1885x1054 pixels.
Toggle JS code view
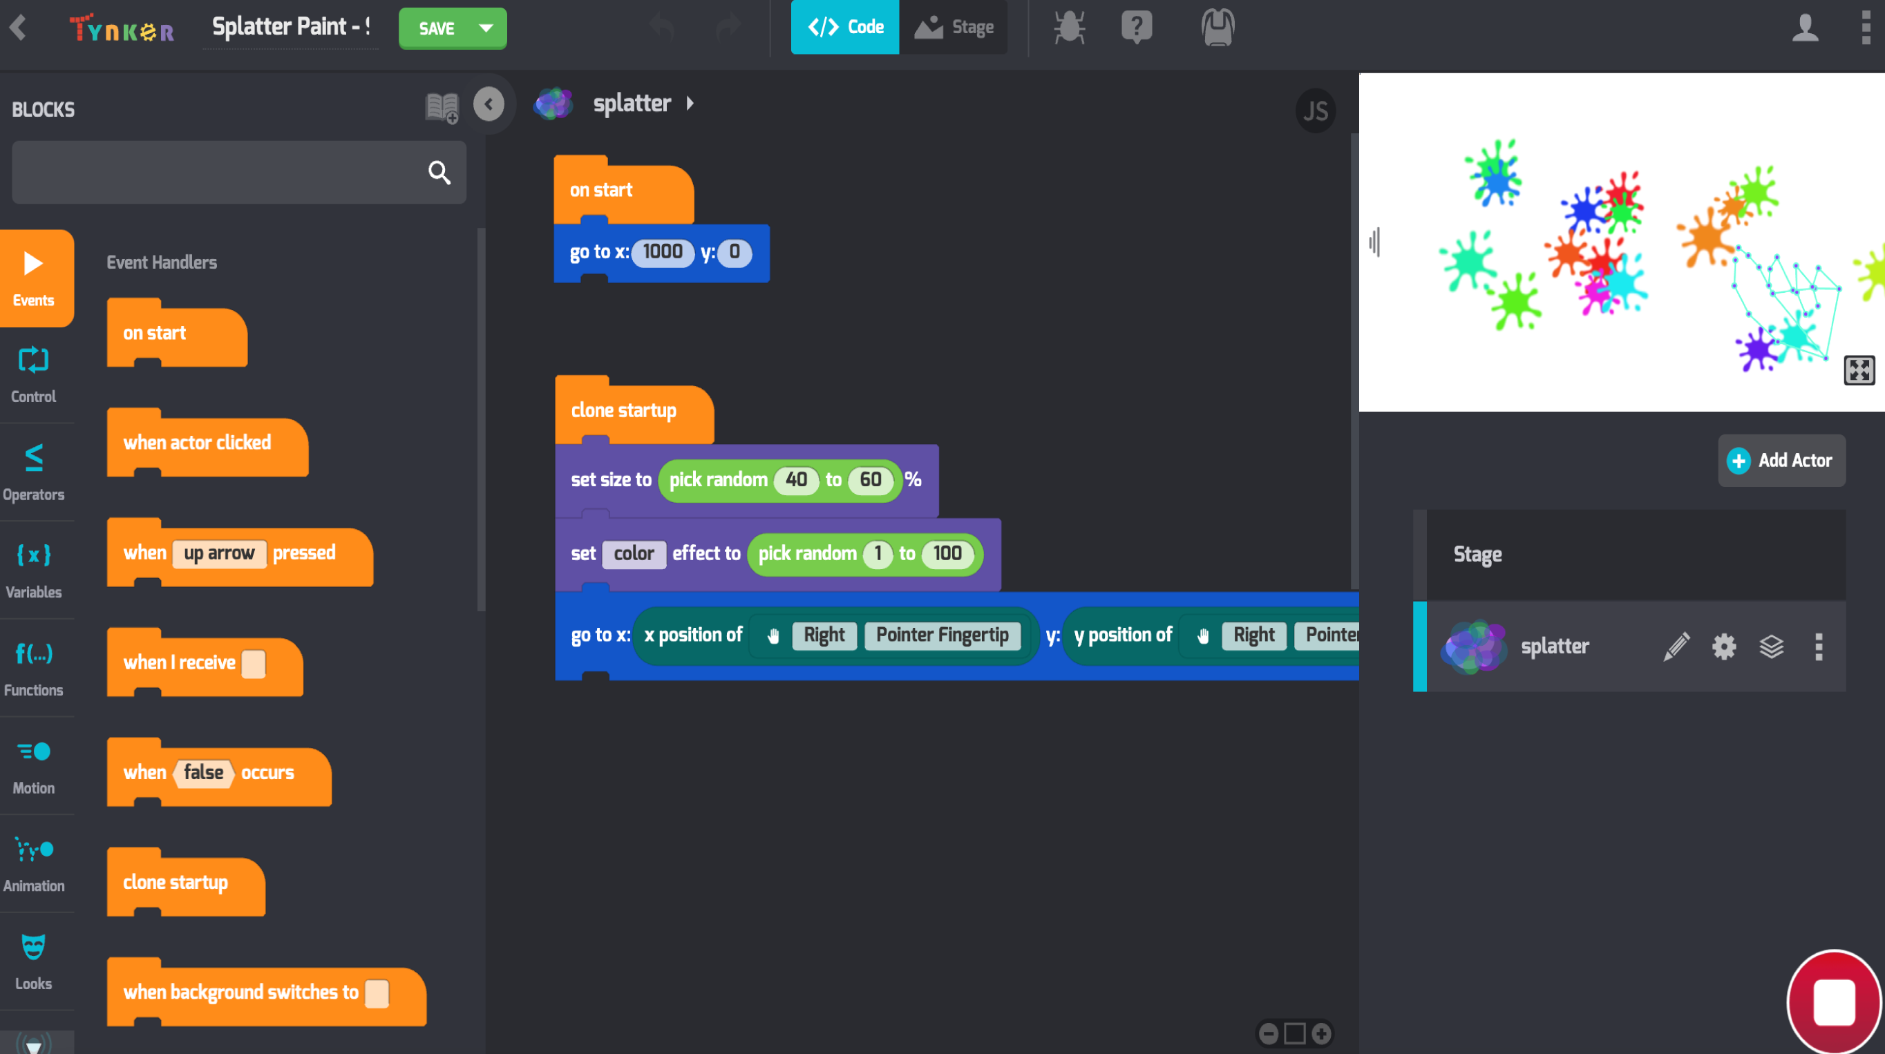[x=1315, y=111]
